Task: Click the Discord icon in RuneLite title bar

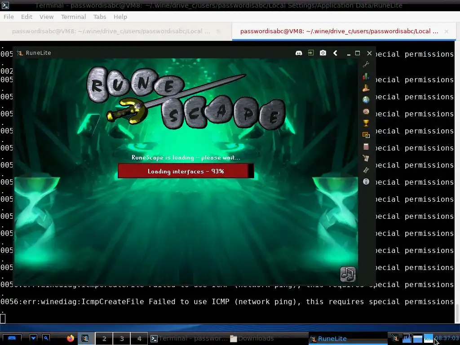Action: [299, 53]
